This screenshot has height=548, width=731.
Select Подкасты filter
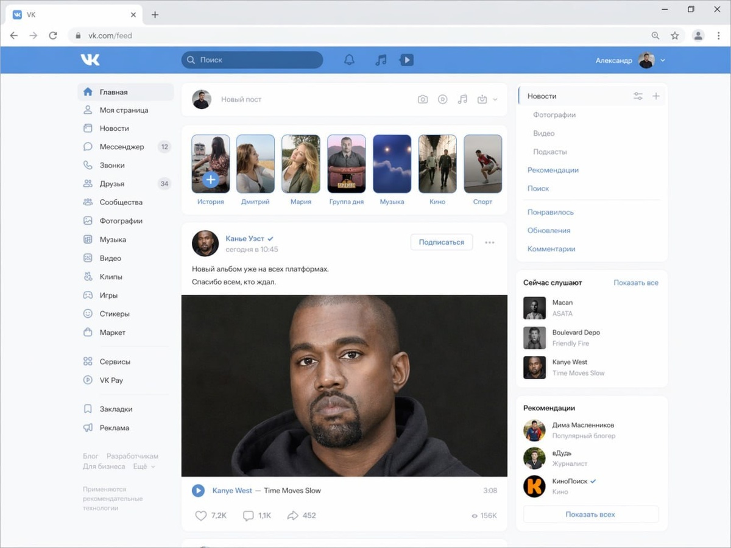[x=550, y=152]
